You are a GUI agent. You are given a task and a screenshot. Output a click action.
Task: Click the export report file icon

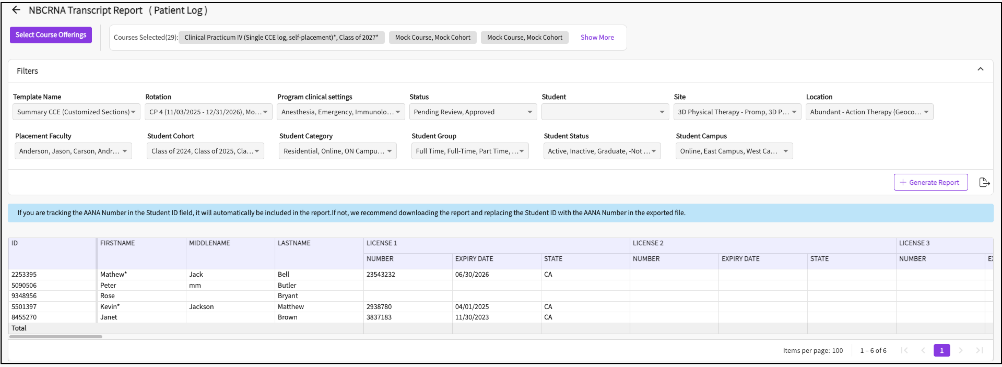[x=984, y=182]
